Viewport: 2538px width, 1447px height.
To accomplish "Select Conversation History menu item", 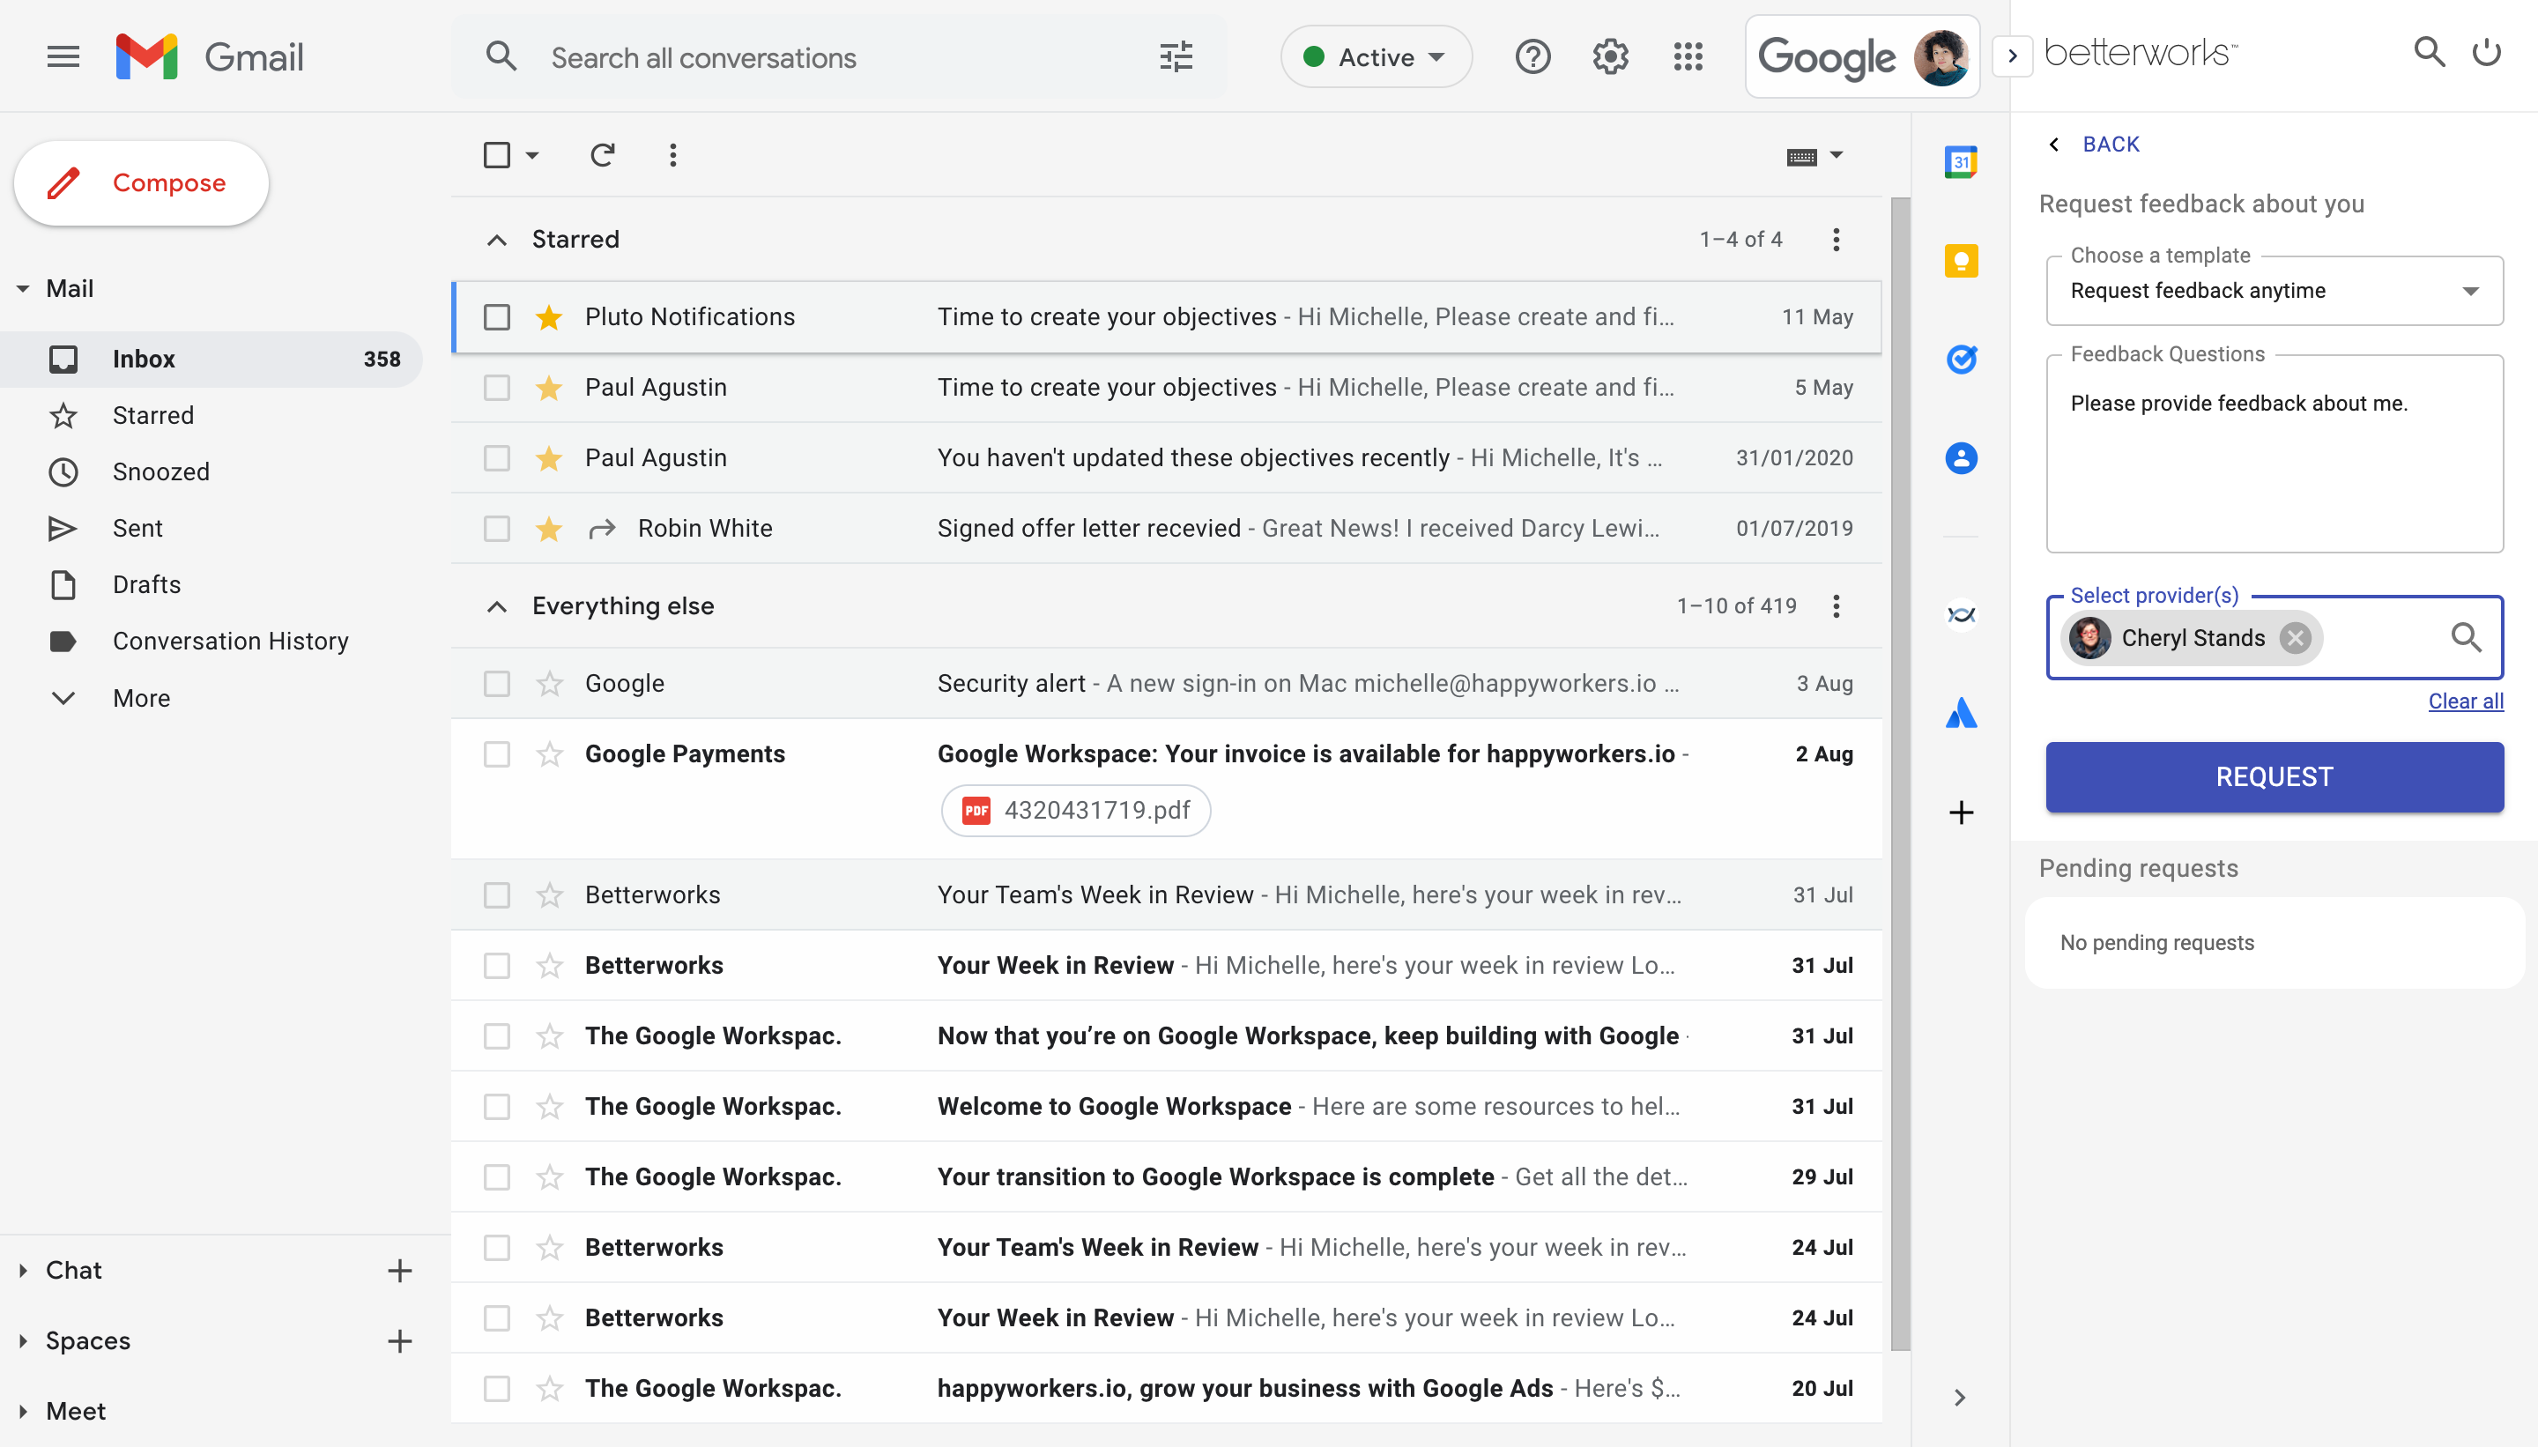I will [228, 640].
